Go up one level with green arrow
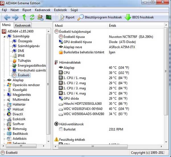This screenshot has width=171, height=157. point(24,17)
